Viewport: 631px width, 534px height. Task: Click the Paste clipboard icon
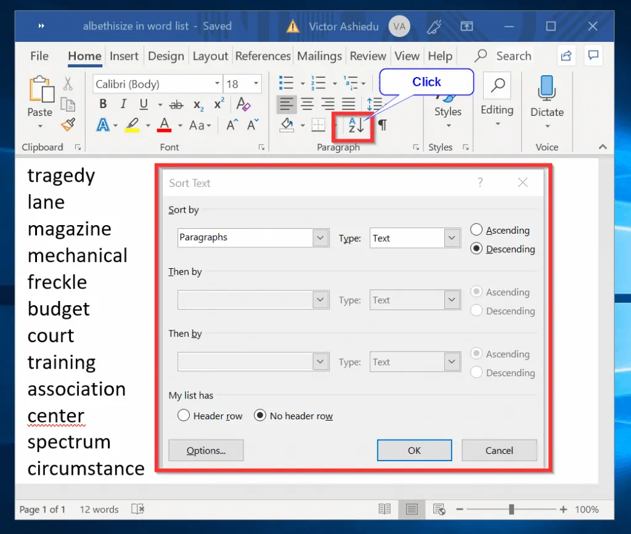tap(41, 89)
